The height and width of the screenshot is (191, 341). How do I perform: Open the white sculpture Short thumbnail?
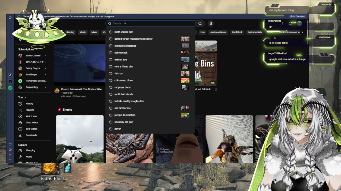click(x=80, y=139)
